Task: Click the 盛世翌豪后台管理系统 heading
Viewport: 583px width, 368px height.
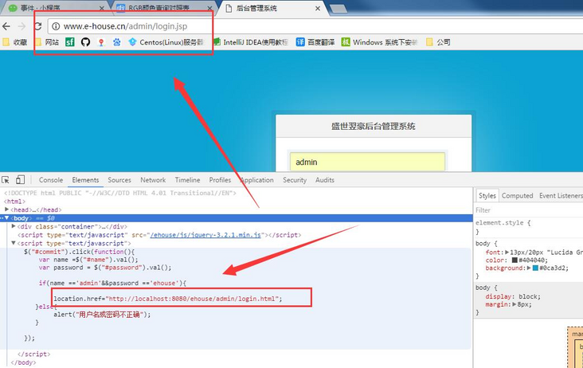Action: (x=374, y=127)
